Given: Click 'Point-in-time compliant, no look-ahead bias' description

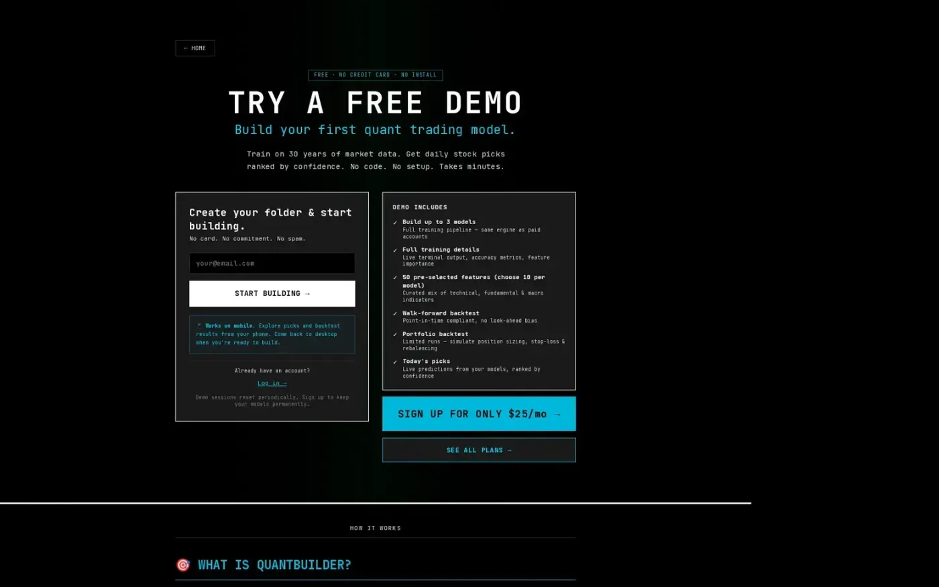Looking at the screenshot, I should 469,321.
